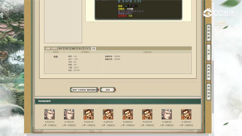
Task: Open the ¥3500.00 character portrait
Action: (x=69, y=114)
